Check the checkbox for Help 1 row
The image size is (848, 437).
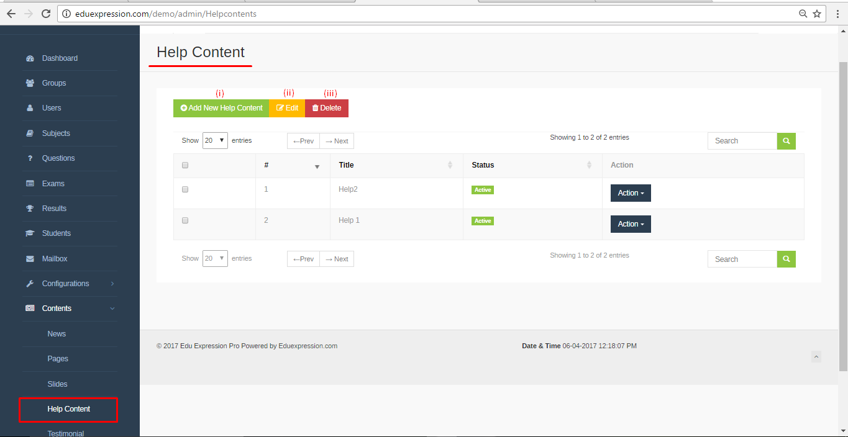[x=185, y=220]
